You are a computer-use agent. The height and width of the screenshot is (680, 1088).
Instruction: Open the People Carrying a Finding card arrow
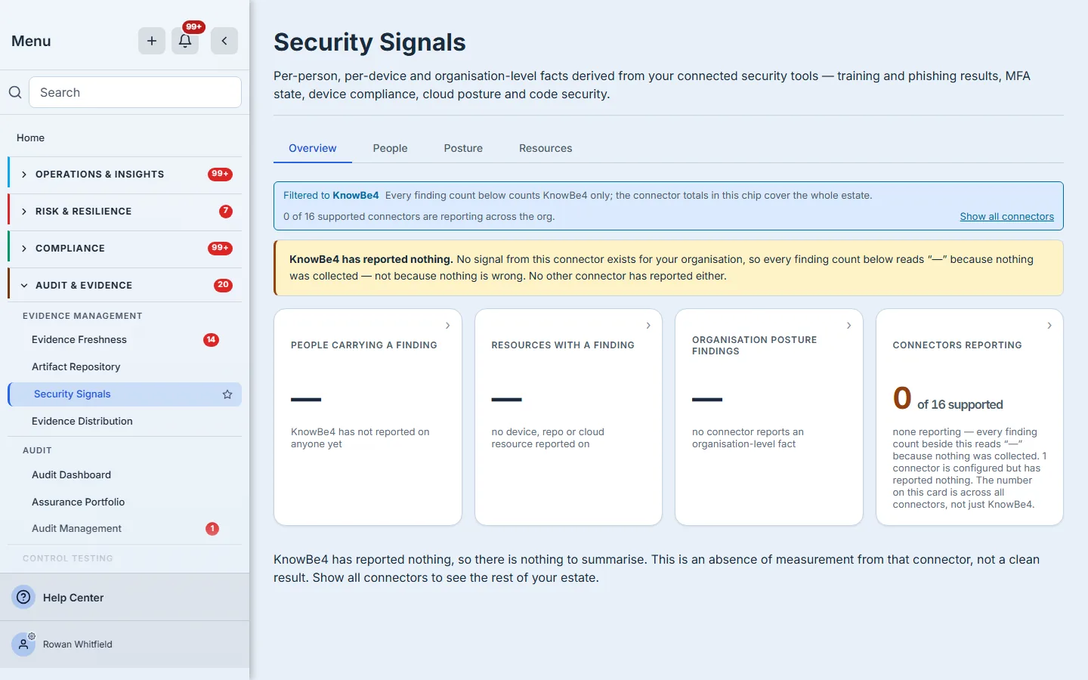448,326
